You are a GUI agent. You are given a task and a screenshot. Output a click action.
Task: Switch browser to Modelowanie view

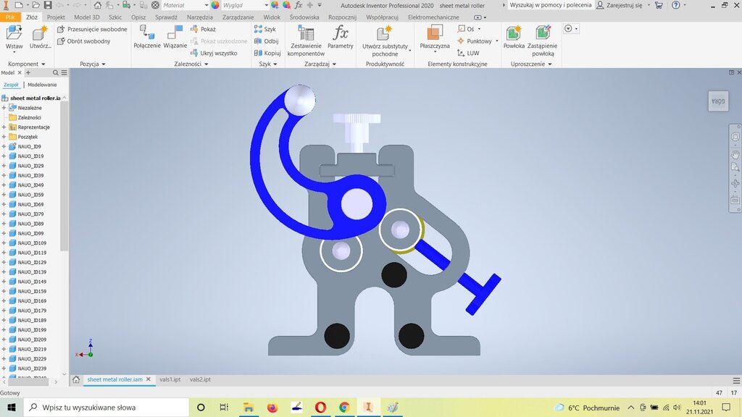[x=42, y=85]
